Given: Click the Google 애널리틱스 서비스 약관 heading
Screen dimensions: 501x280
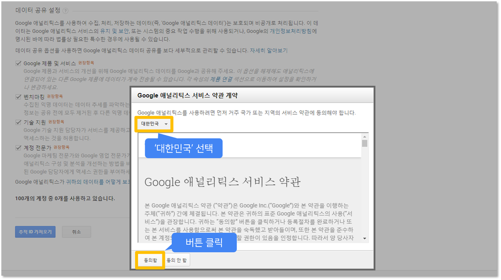Looking at the screenshot, I should tap(223, 182).
